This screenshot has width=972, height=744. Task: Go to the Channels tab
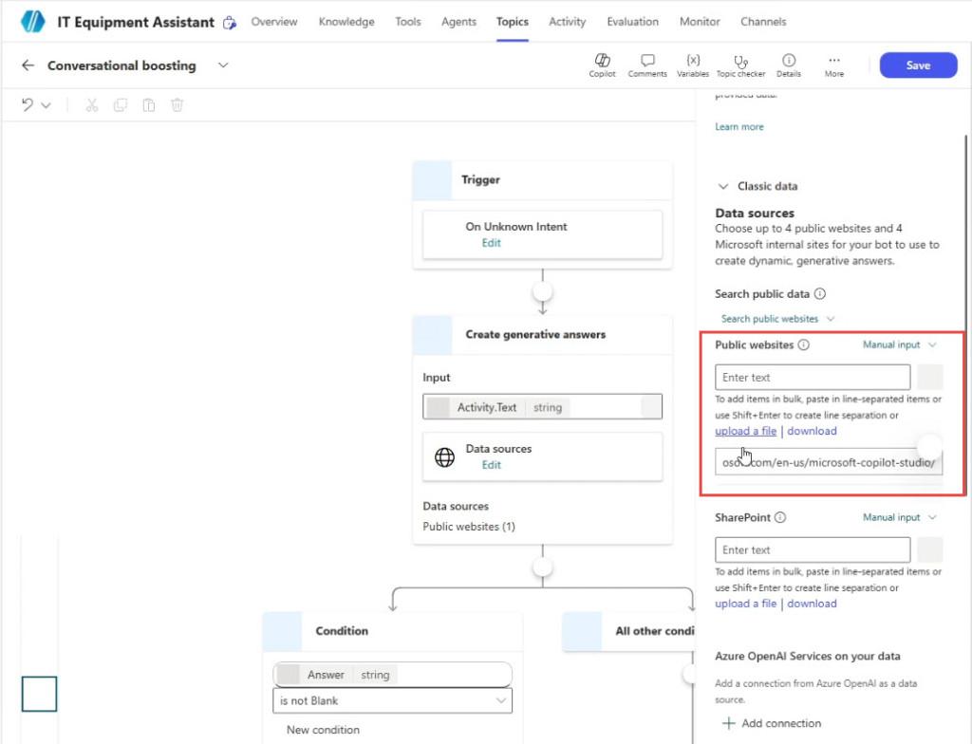[x=763, y=22]
